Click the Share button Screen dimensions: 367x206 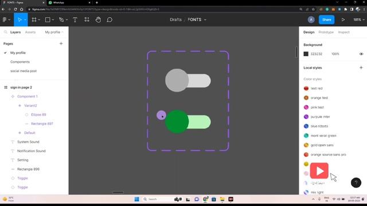(326, 19)
